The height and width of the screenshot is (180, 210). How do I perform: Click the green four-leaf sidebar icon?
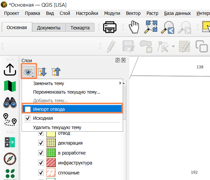(10, 173)
